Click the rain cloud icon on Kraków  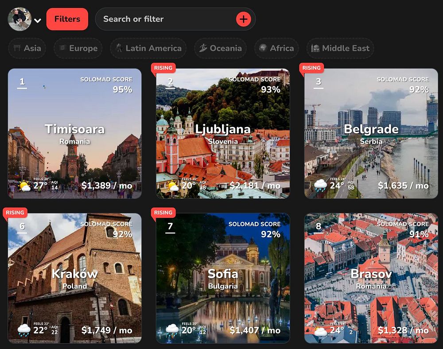click(x=24, y=330)
